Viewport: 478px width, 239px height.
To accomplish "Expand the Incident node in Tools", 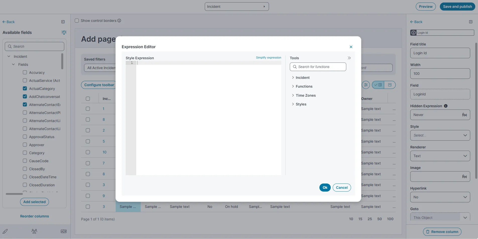I will 293,78.
